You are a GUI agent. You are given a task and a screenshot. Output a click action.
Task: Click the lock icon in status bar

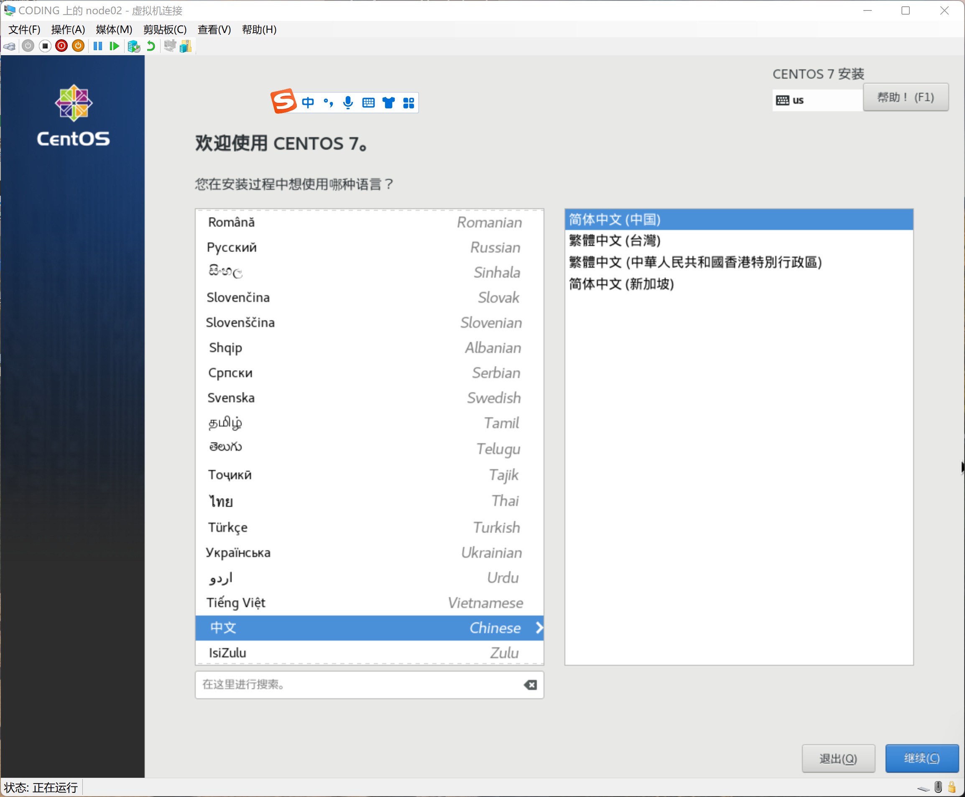952,787
